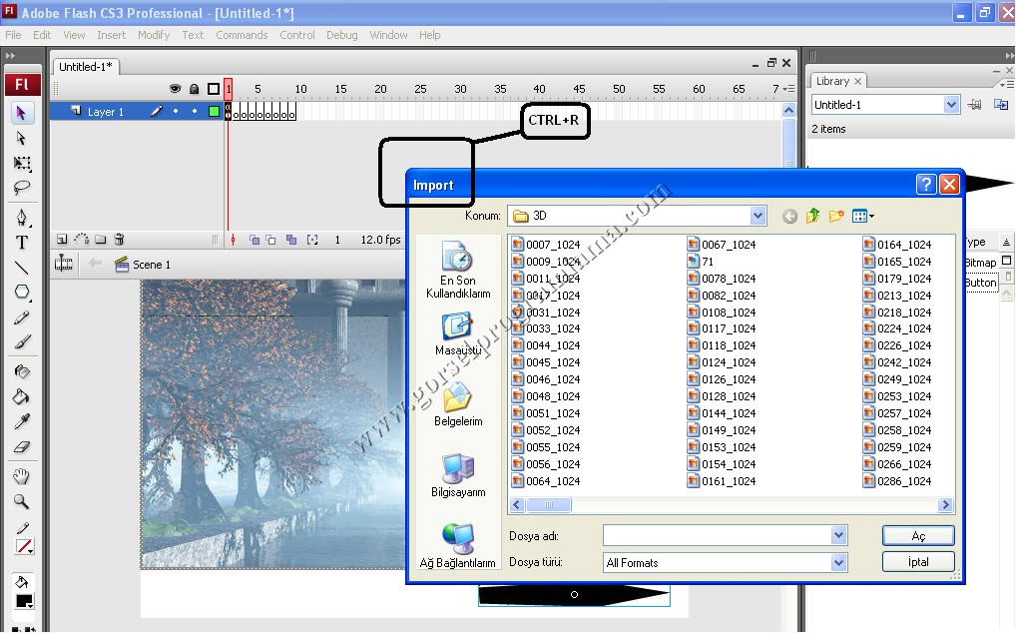Screen dimensions: 1016x633
Task: Select the Lasso tool
Action: tap(23, 187)
